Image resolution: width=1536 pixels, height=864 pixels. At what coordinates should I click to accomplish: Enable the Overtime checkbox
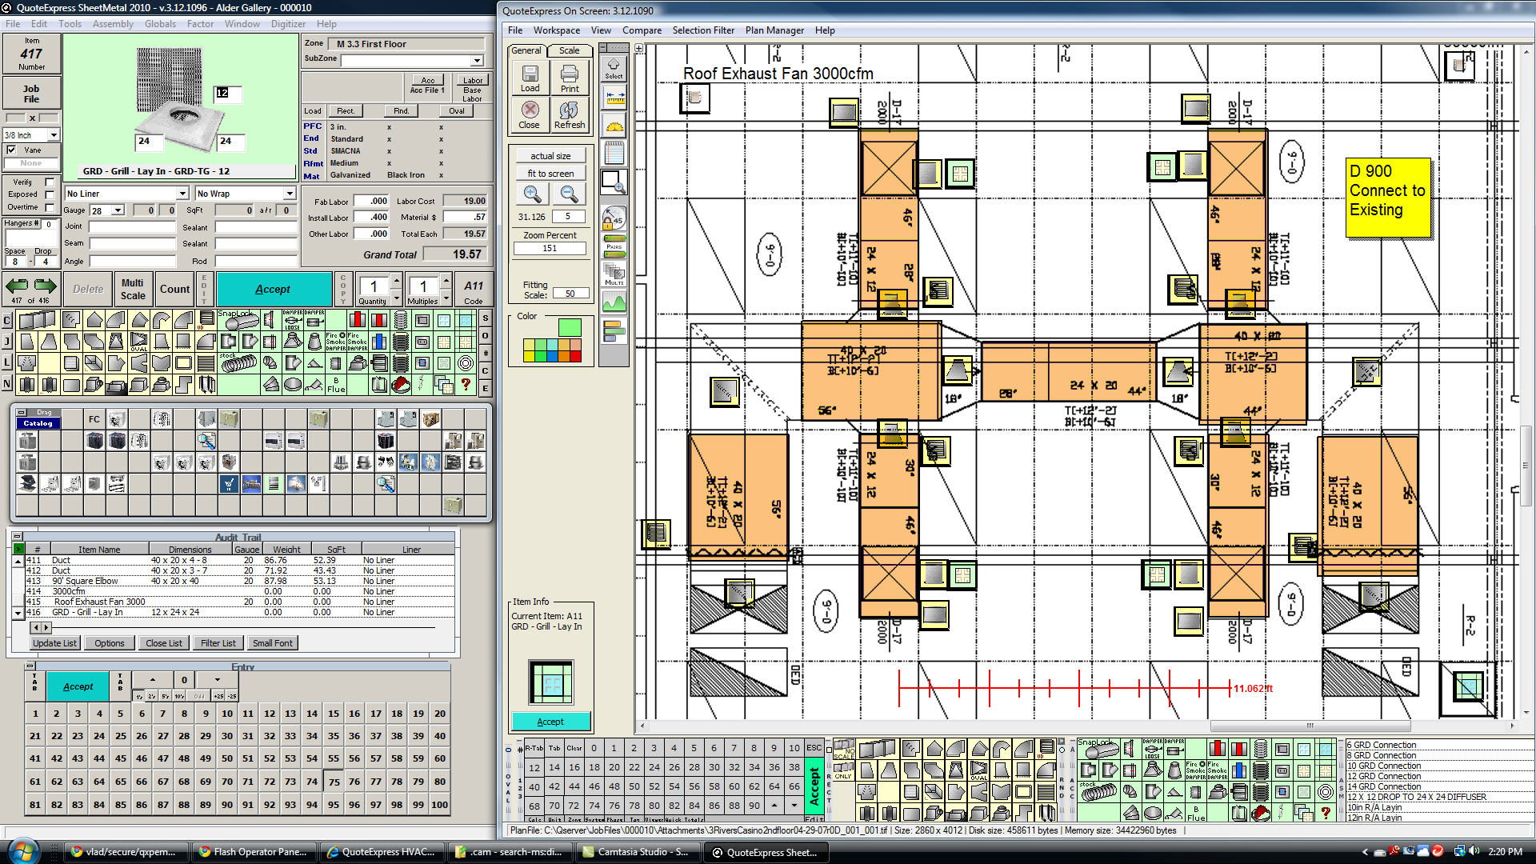click(x=50, y=207)
